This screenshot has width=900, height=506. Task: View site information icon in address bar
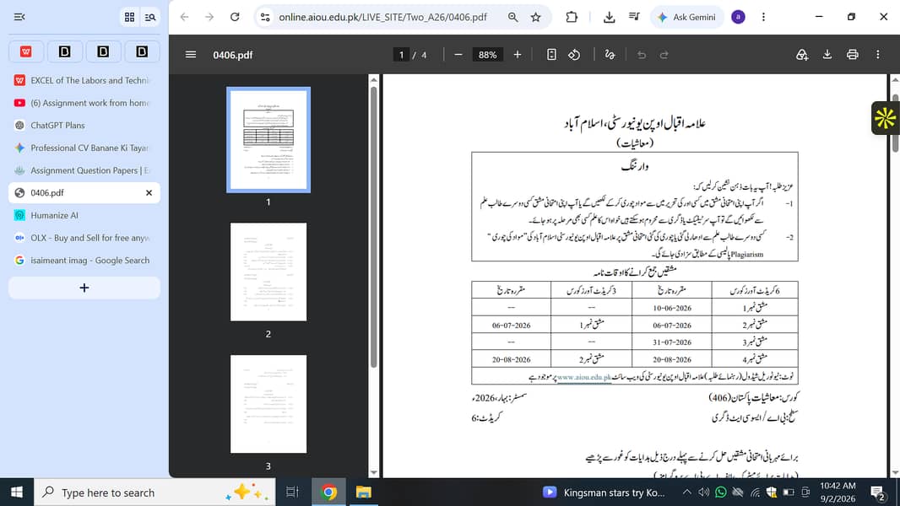click(x=265, y=17)
